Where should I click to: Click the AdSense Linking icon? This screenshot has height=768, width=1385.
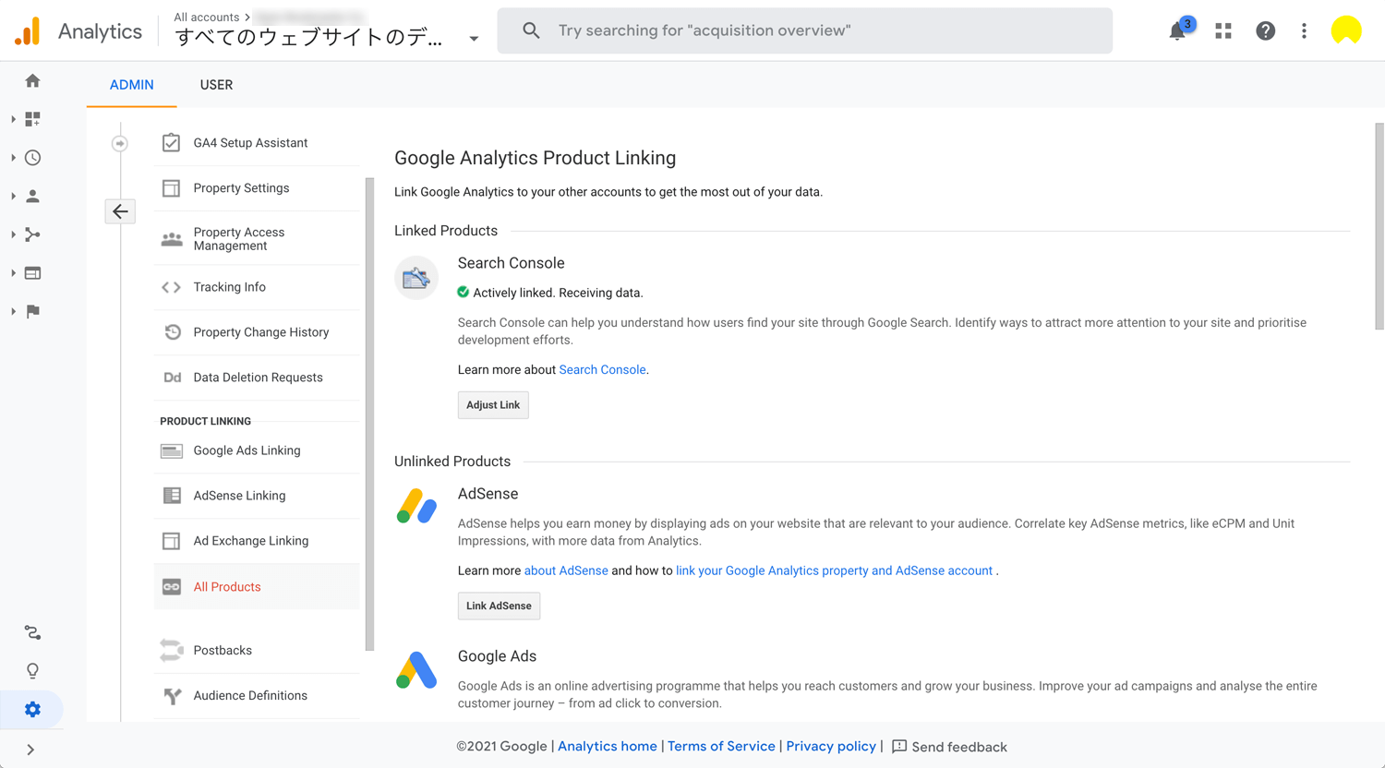[x=172, y=496]
